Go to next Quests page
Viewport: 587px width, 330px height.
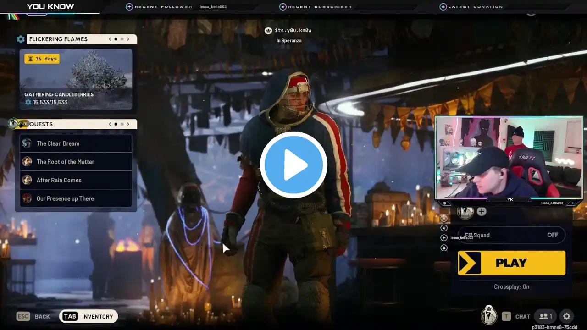coord(128,124)
